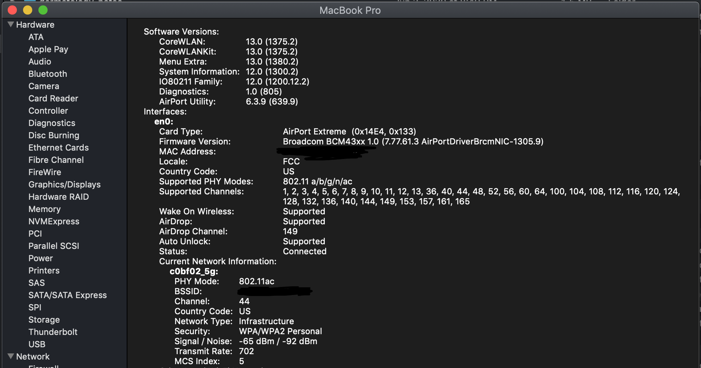Image resolution: width=701 pixels, height=368 pixels.
Task: Click the PHY Mode value 802.11ac
Action: [257, 281]
